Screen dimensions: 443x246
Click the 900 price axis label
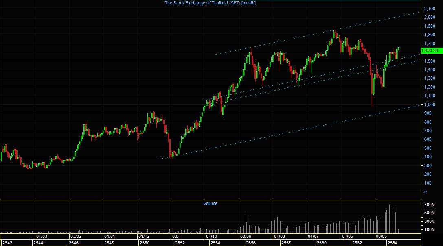tap(428, 113)
